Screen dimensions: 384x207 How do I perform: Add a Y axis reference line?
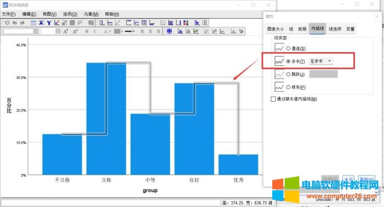point(110,23)
